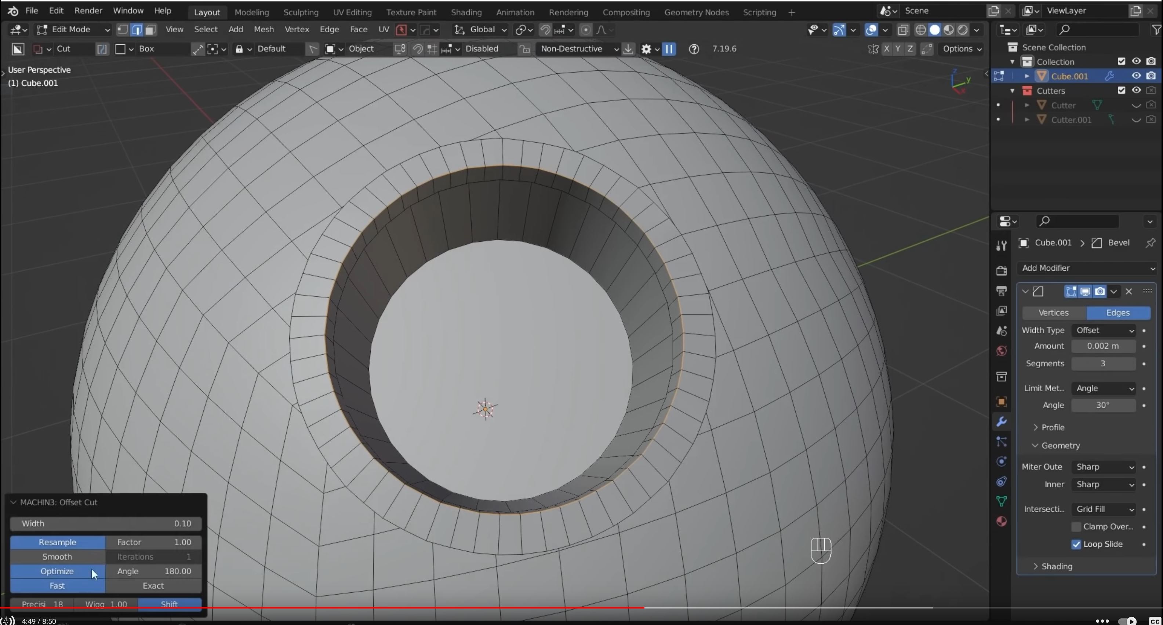Toggle X-ray view icon in header

coord(903,30)
